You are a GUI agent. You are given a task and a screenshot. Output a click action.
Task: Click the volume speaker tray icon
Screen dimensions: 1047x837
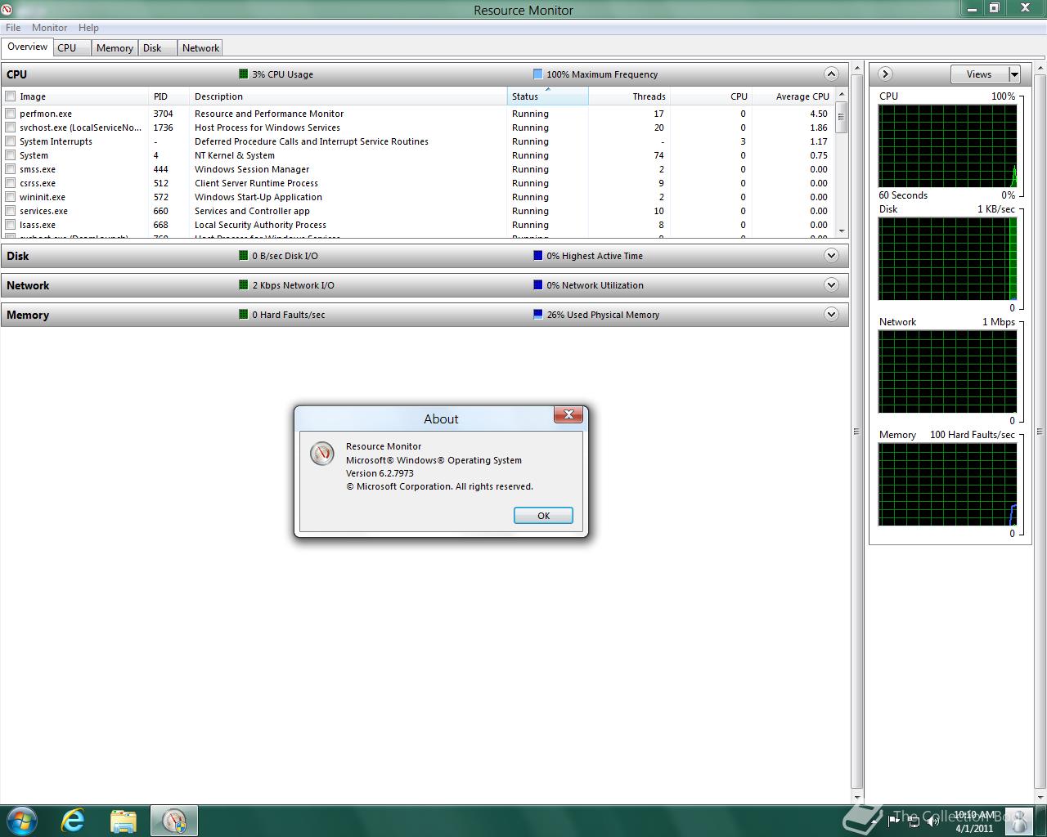[934, 821]
